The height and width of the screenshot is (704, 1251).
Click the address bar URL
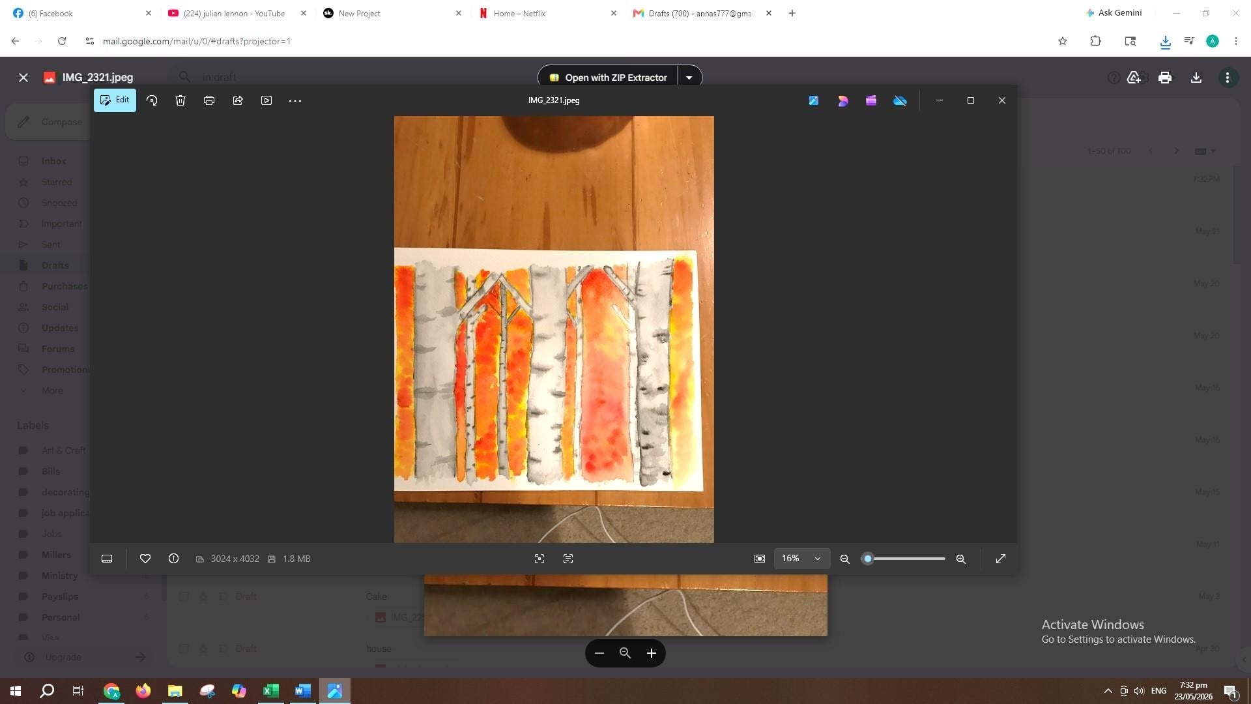(x=197, y=41)
